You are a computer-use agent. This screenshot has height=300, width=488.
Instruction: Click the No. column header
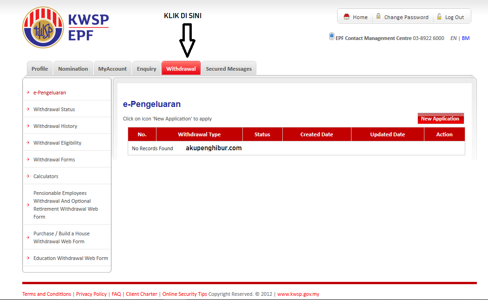(x=142, y=134)
